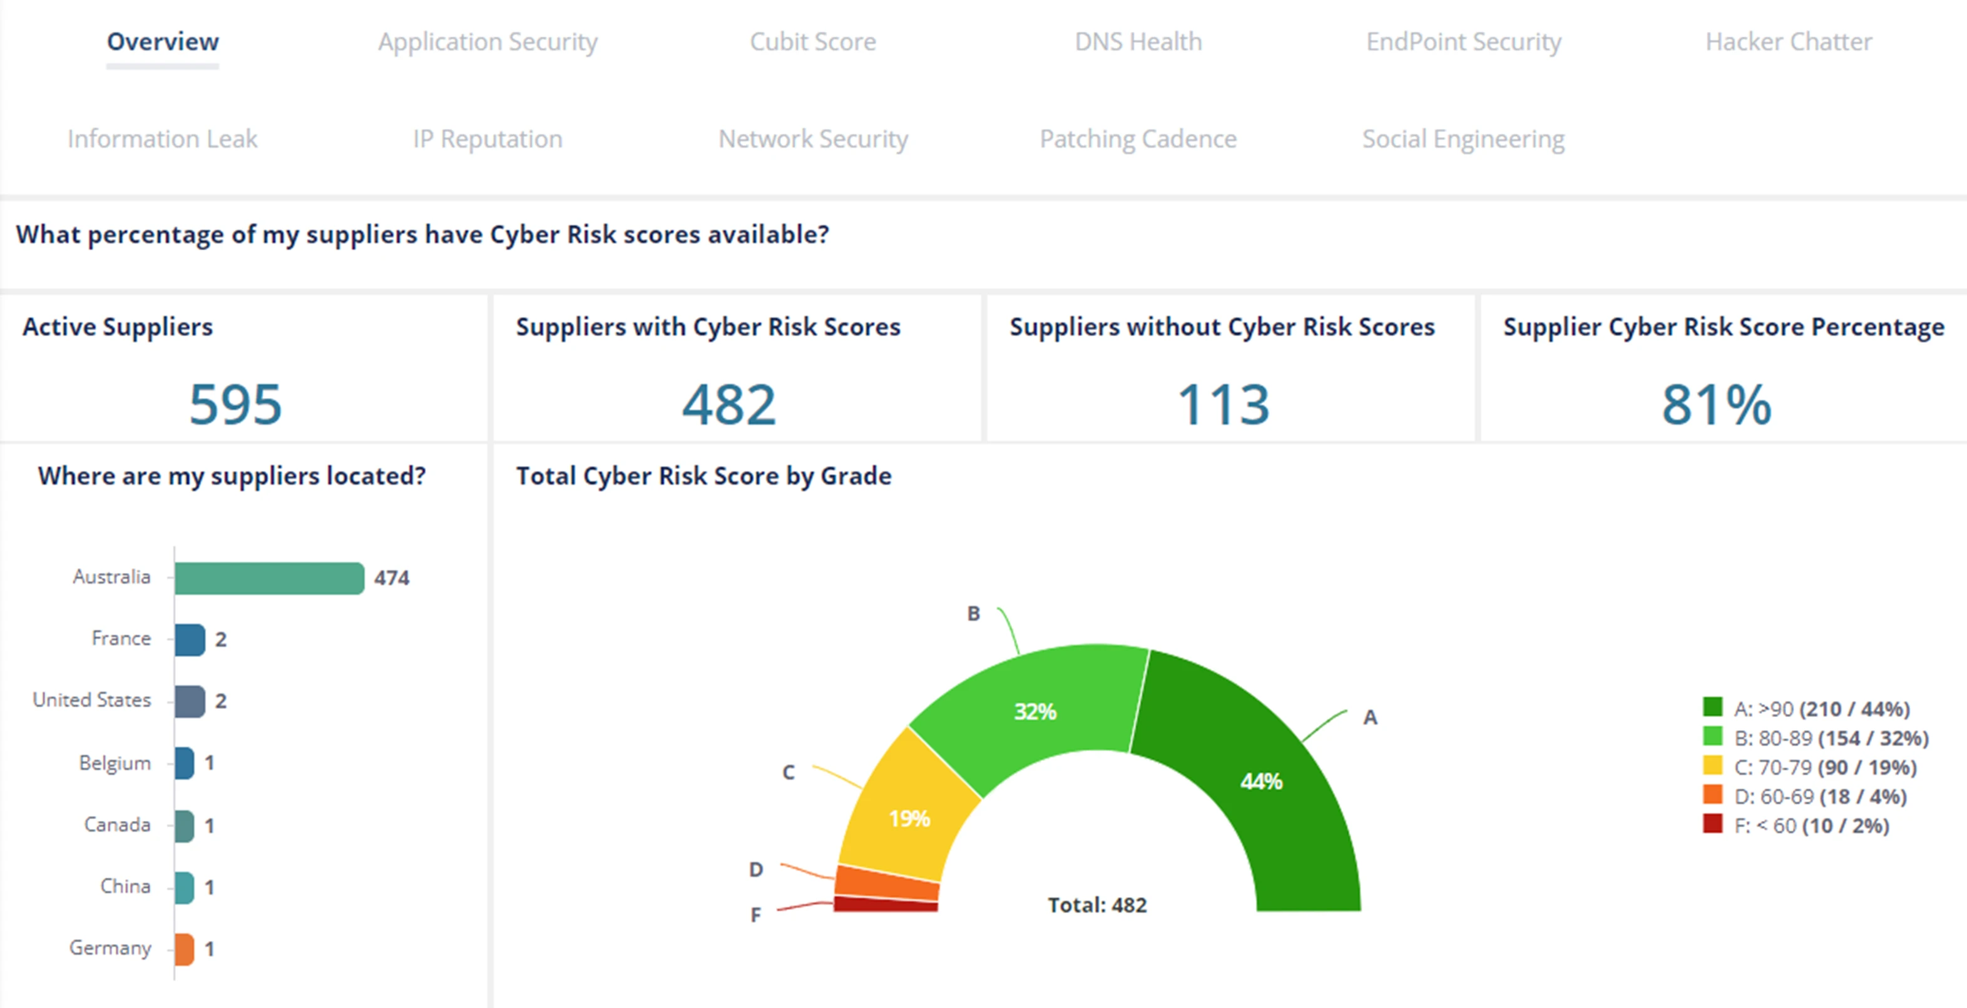This screenshot has width=1967, height=1008.
Task: Go to the Hacker Chatter tab
Action: pyautogui.click(x=1788, y=41)
